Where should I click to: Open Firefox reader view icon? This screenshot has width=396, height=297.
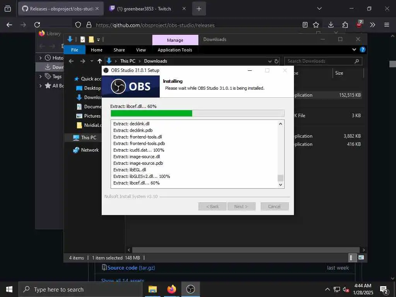tap(305, 25)
